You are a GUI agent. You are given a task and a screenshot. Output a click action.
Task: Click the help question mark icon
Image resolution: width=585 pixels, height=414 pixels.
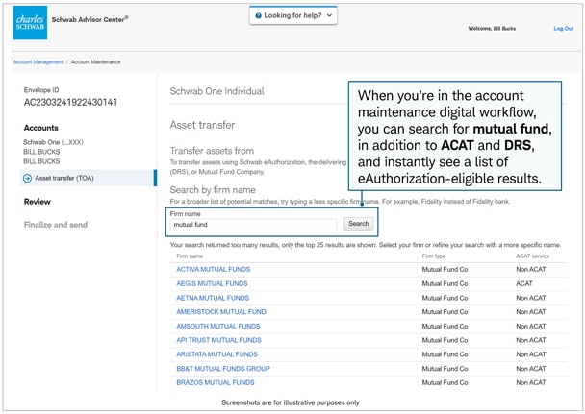[x=258, y=15]
